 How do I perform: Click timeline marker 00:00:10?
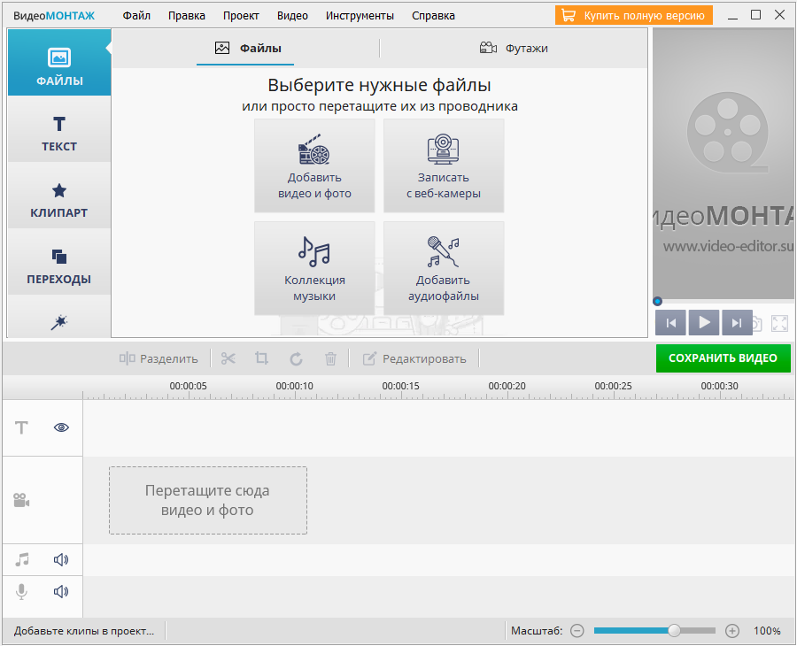point(294,386)
